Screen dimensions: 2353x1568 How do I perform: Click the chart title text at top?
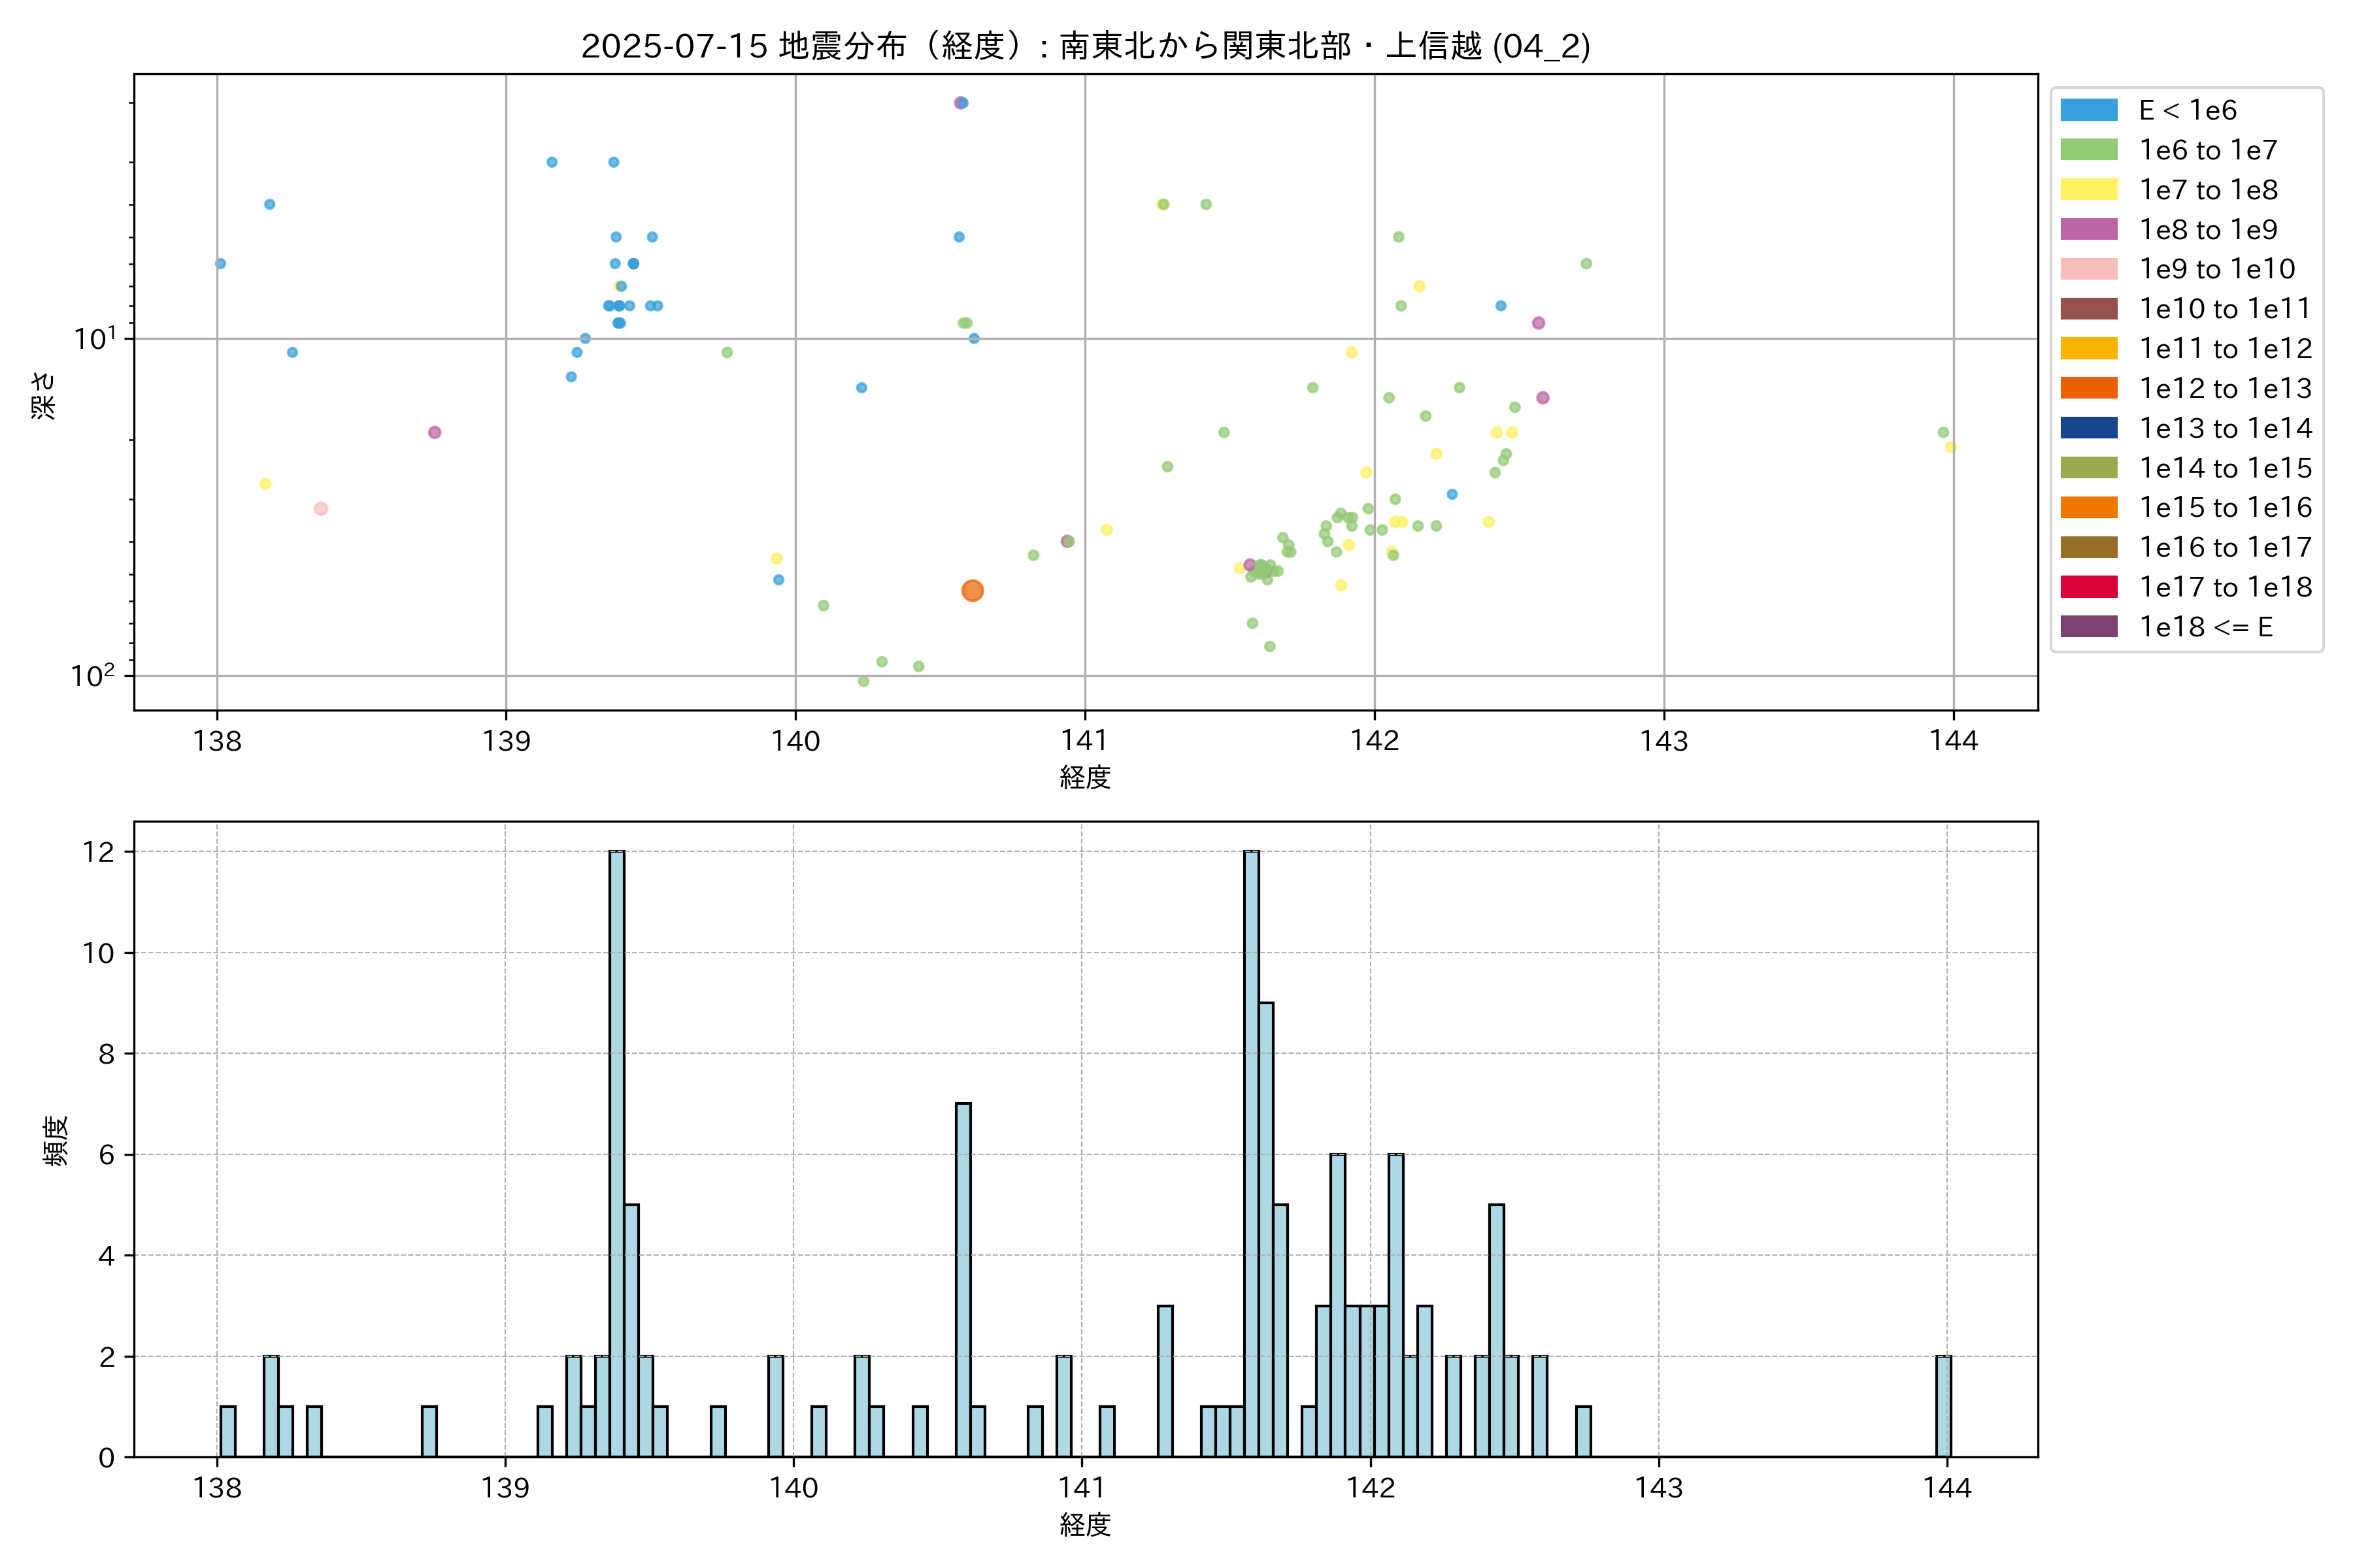[1086, 46]
